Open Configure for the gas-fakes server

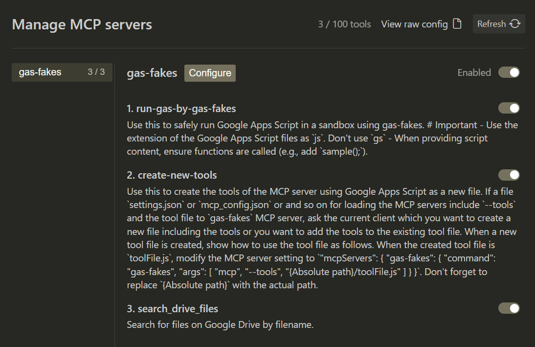point(210,73)
